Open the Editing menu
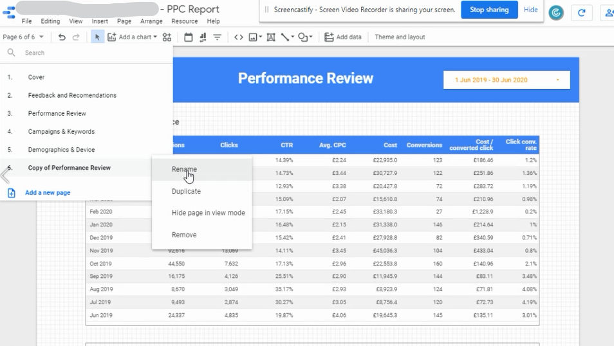Image resolution: width=614 pixels, height=346 pixels. click(x=50, y=21)
